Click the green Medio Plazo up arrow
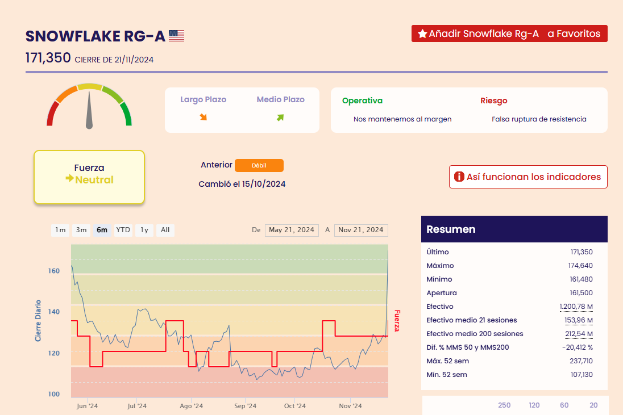Screen dimensions: 623x415 pos(280,118)
